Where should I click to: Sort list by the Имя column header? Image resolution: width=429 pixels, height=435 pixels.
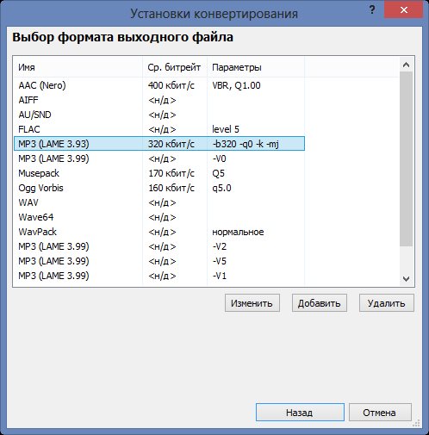tap(78, 67)
